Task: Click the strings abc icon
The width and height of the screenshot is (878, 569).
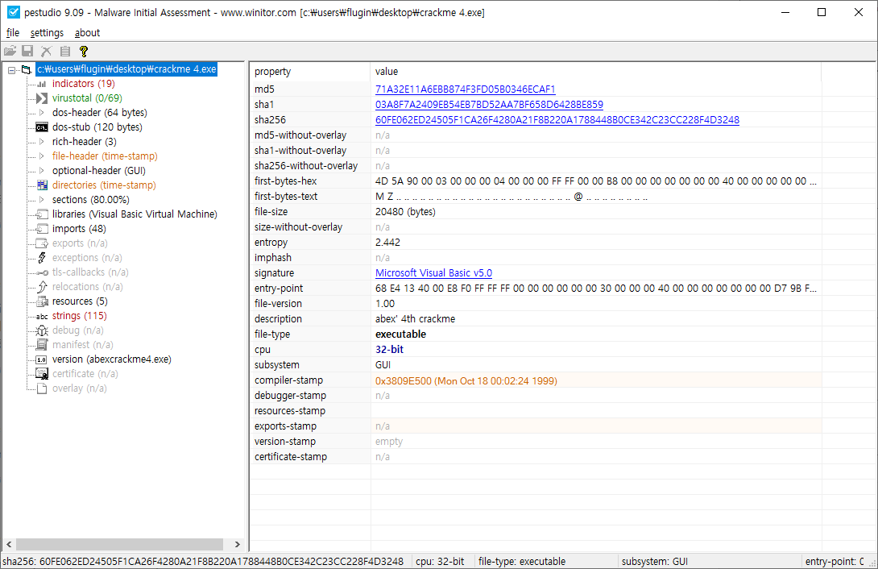Action: [42, 317]
